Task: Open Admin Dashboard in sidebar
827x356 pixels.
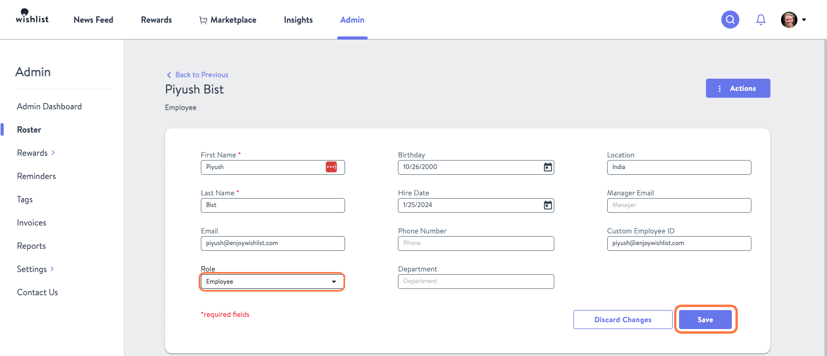Action: (x=49, y=107)
